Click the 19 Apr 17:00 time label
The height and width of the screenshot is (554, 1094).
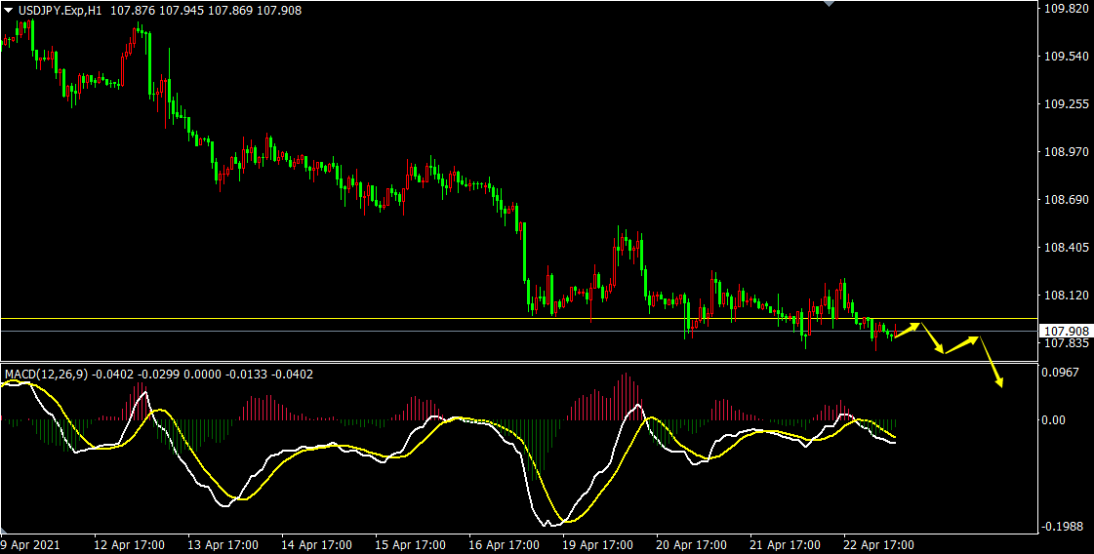pos(599,545)
